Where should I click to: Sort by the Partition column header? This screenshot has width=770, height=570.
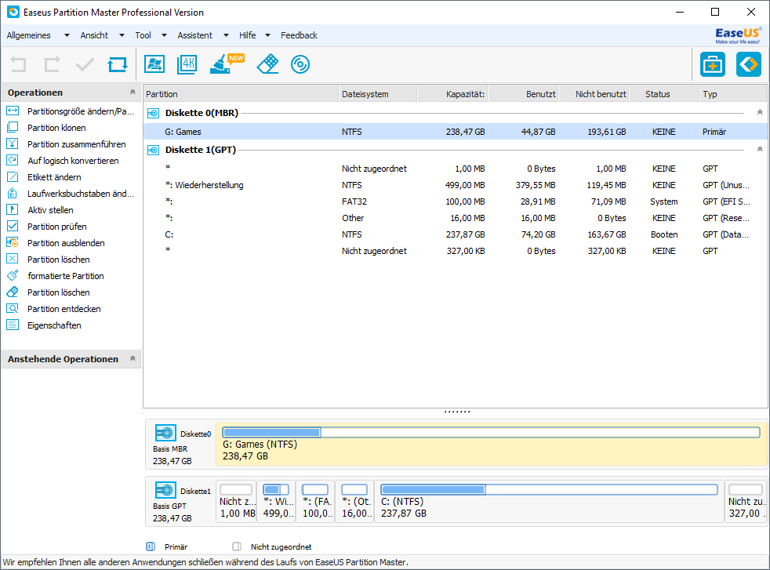coord(241,94)
